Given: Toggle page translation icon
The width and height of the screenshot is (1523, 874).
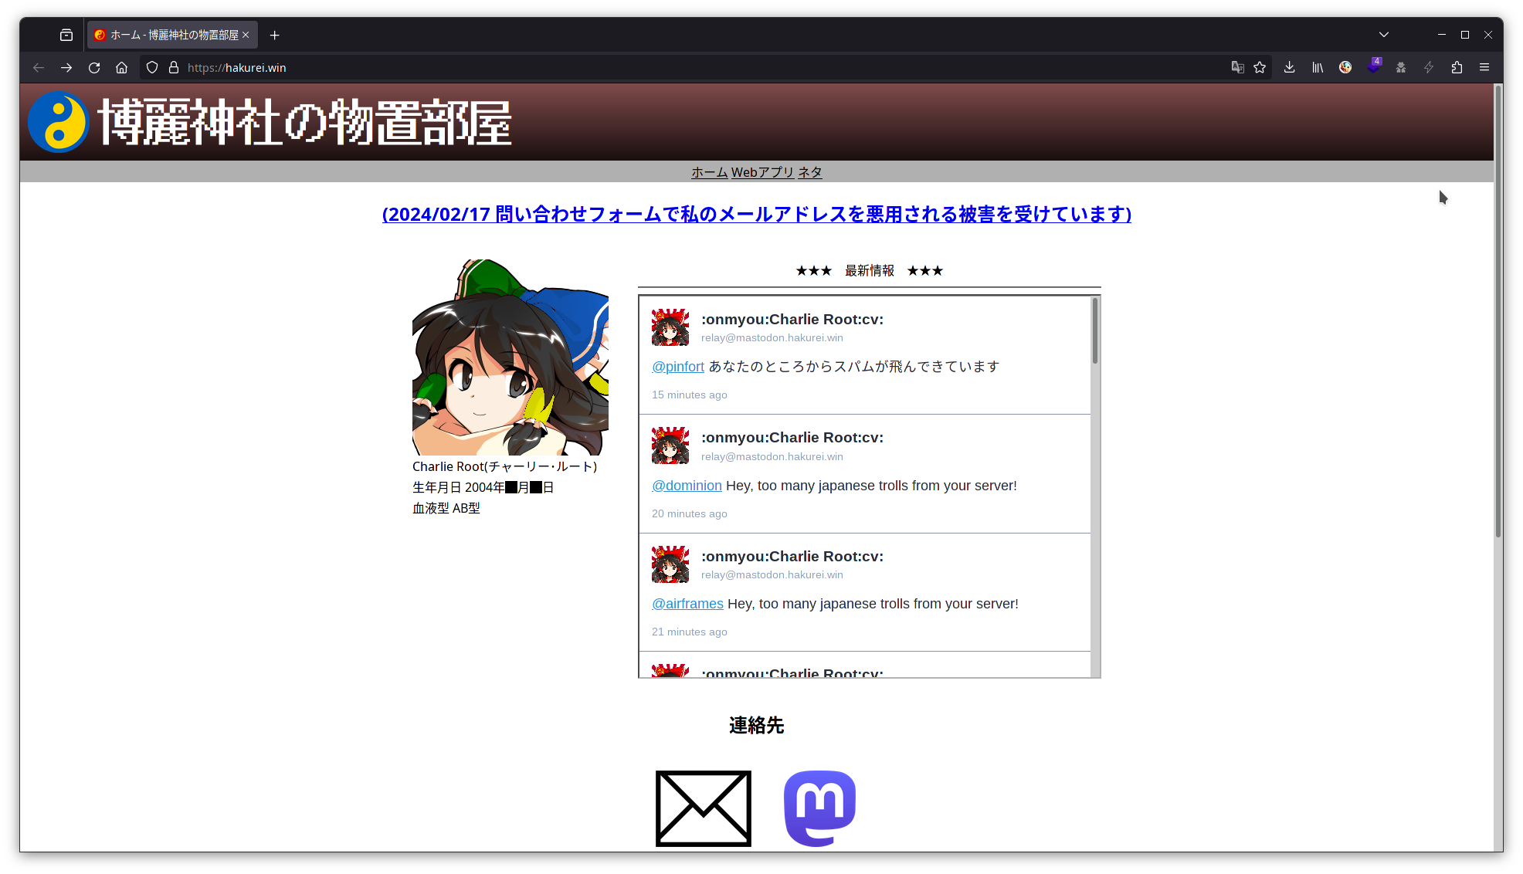Looking at the screenshot, I should pos(1237,67).
